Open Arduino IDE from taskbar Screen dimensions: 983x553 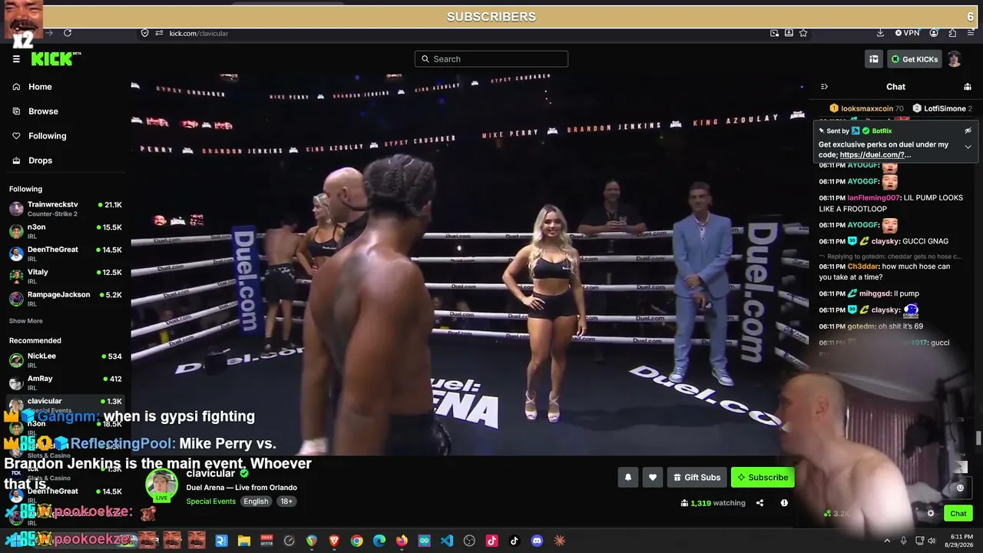tap(425, 541)
